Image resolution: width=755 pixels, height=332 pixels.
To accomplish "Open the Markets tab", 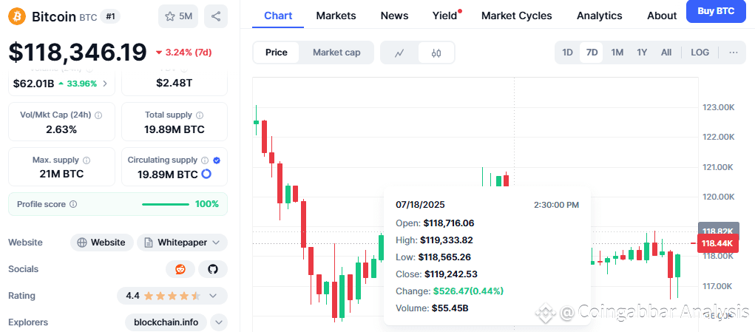I will (336, 16).
